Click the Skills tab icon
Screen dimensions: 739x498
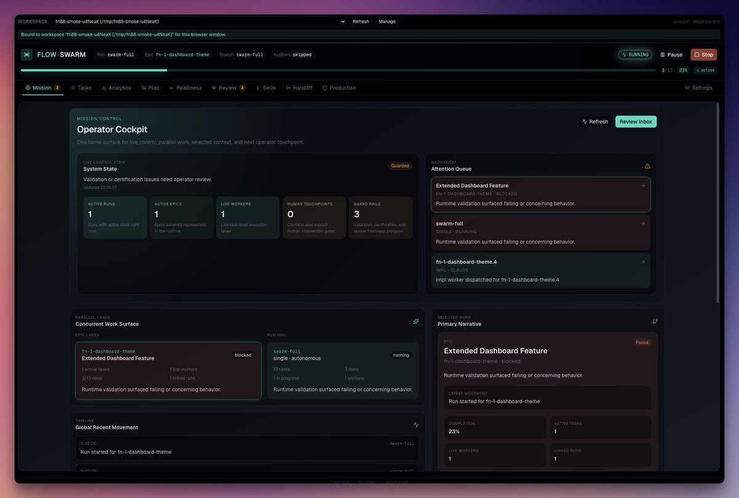[x=258, y=88]
